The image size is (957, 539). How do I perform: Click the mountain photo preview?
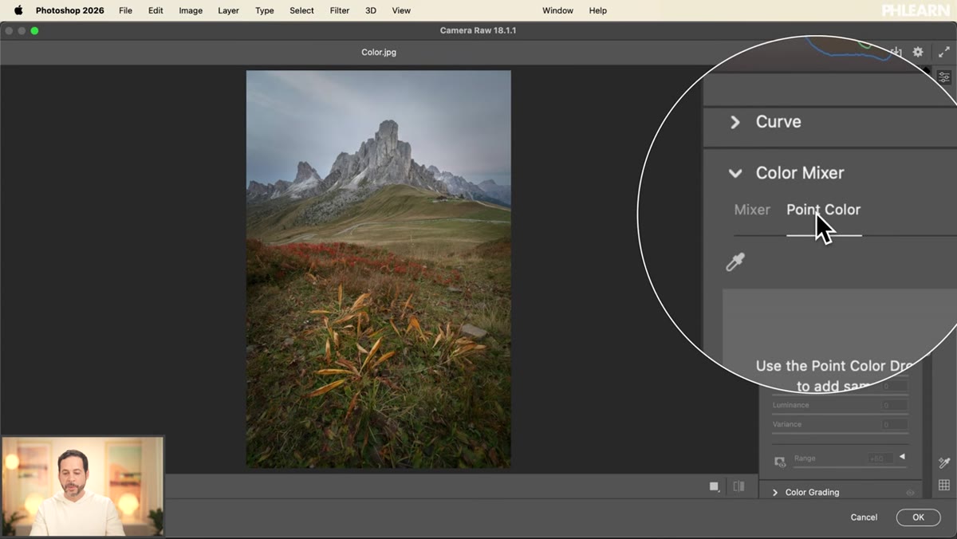tap(378, 269)
